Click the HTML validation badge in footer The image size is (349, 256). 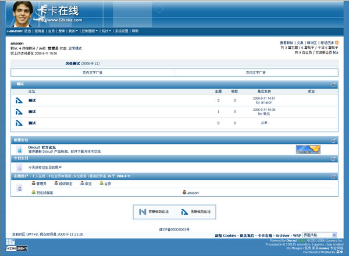tap(17, 248)
